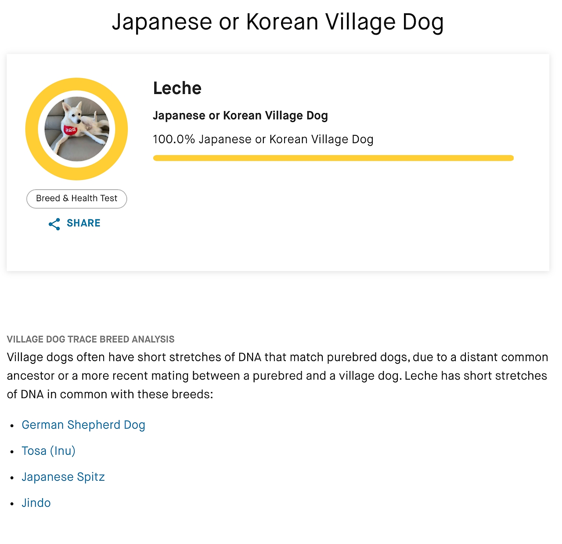This screenshot has height=544, width=562.
Task: Click the bullet before Japanese Spitz
Action: click(x=12, y=478)
